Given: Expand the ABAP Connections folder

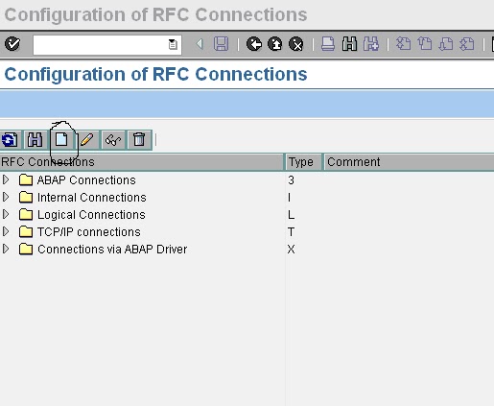Looking at the screenshot, I should click(6, 179).
